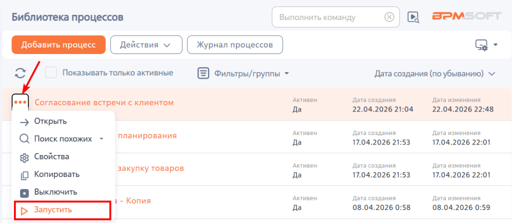This screenshot has height=223, width=512.
Task: Open the process ending with 'планирования'
Action: [147, 135]
